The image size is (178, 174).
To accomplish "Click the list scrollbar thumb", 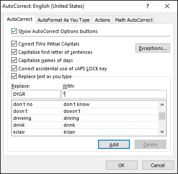I will coord(162,116).
